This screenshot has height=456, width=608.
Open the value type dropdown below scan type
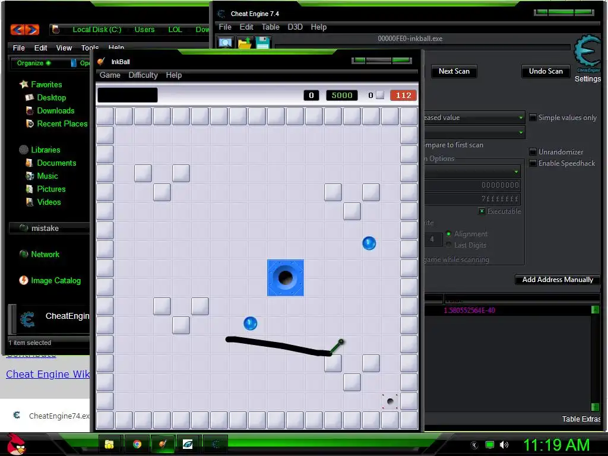click(x=474, y=132)
